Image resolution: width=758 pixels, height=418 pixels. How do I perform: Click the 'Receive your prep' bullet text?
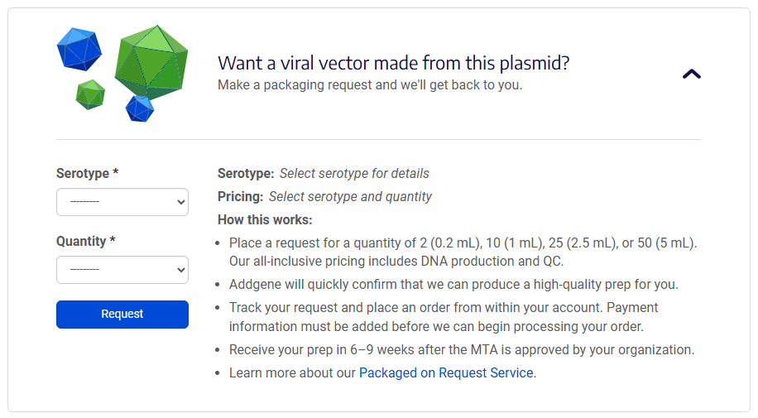click(x=461, y=349)
